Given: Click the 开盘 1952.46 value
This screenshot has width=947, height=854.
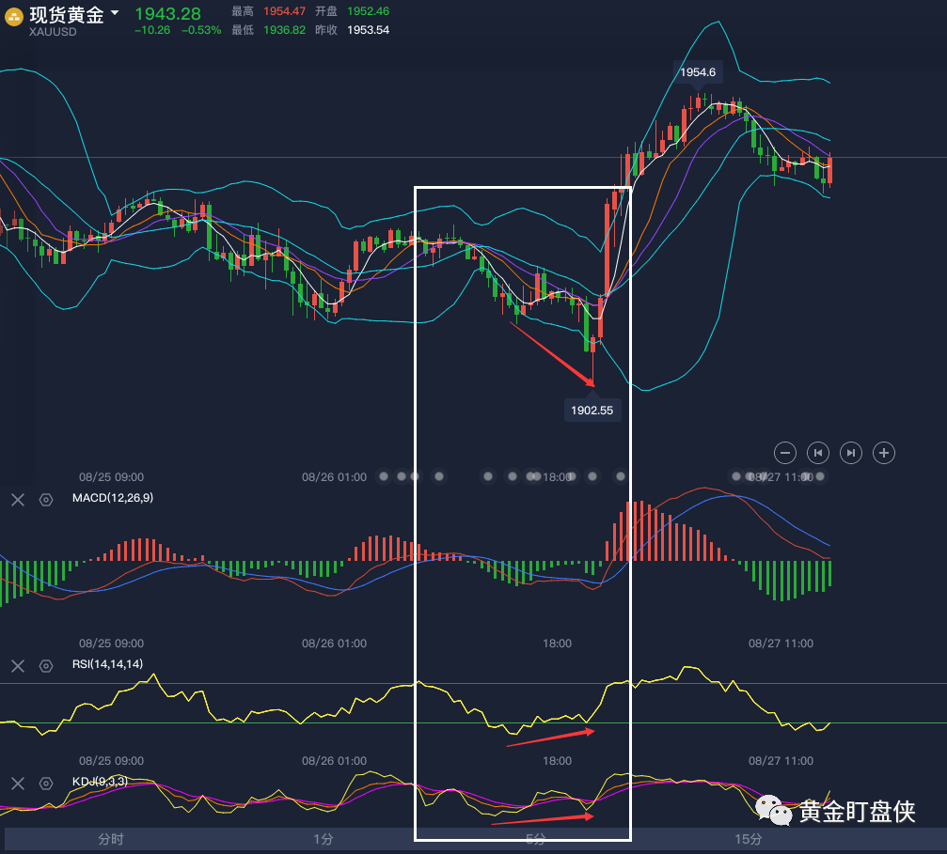Looking at the screenshot, I should tap(368, 11).
